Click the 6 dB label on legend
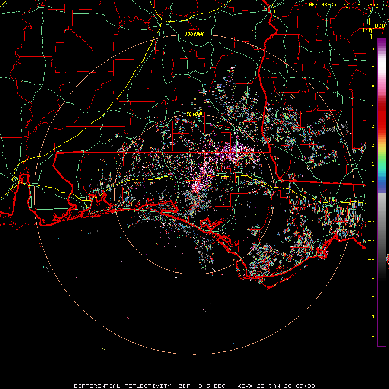This screenshot has width=389, height=389. coord(373,68)
